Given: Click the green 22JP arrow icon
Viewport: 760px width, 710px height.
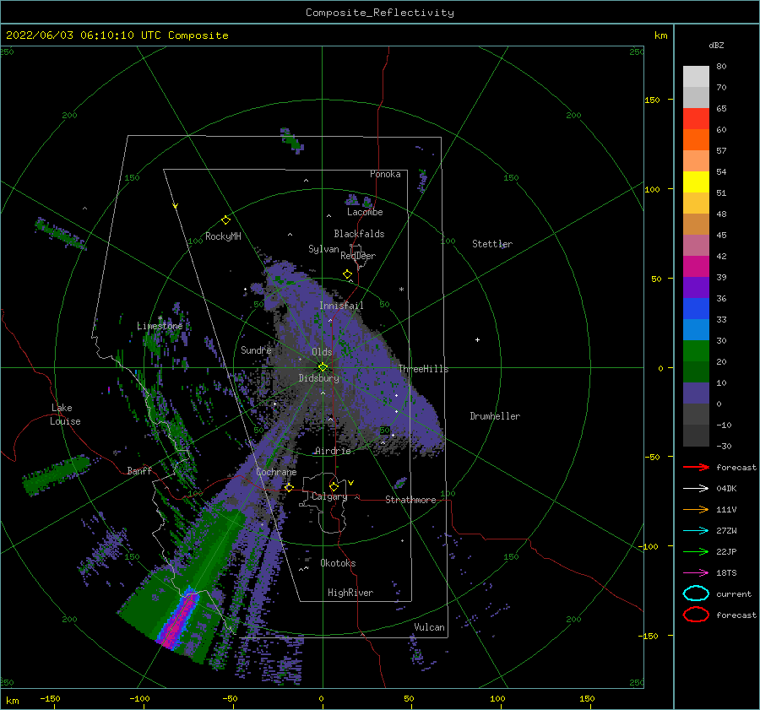Looking at the screenshot, I should click(x=696, y=551).
